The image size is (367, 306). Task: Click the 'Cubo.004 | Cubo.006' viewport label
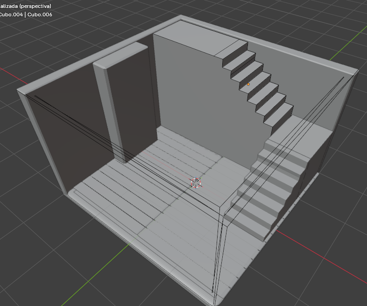26,14
